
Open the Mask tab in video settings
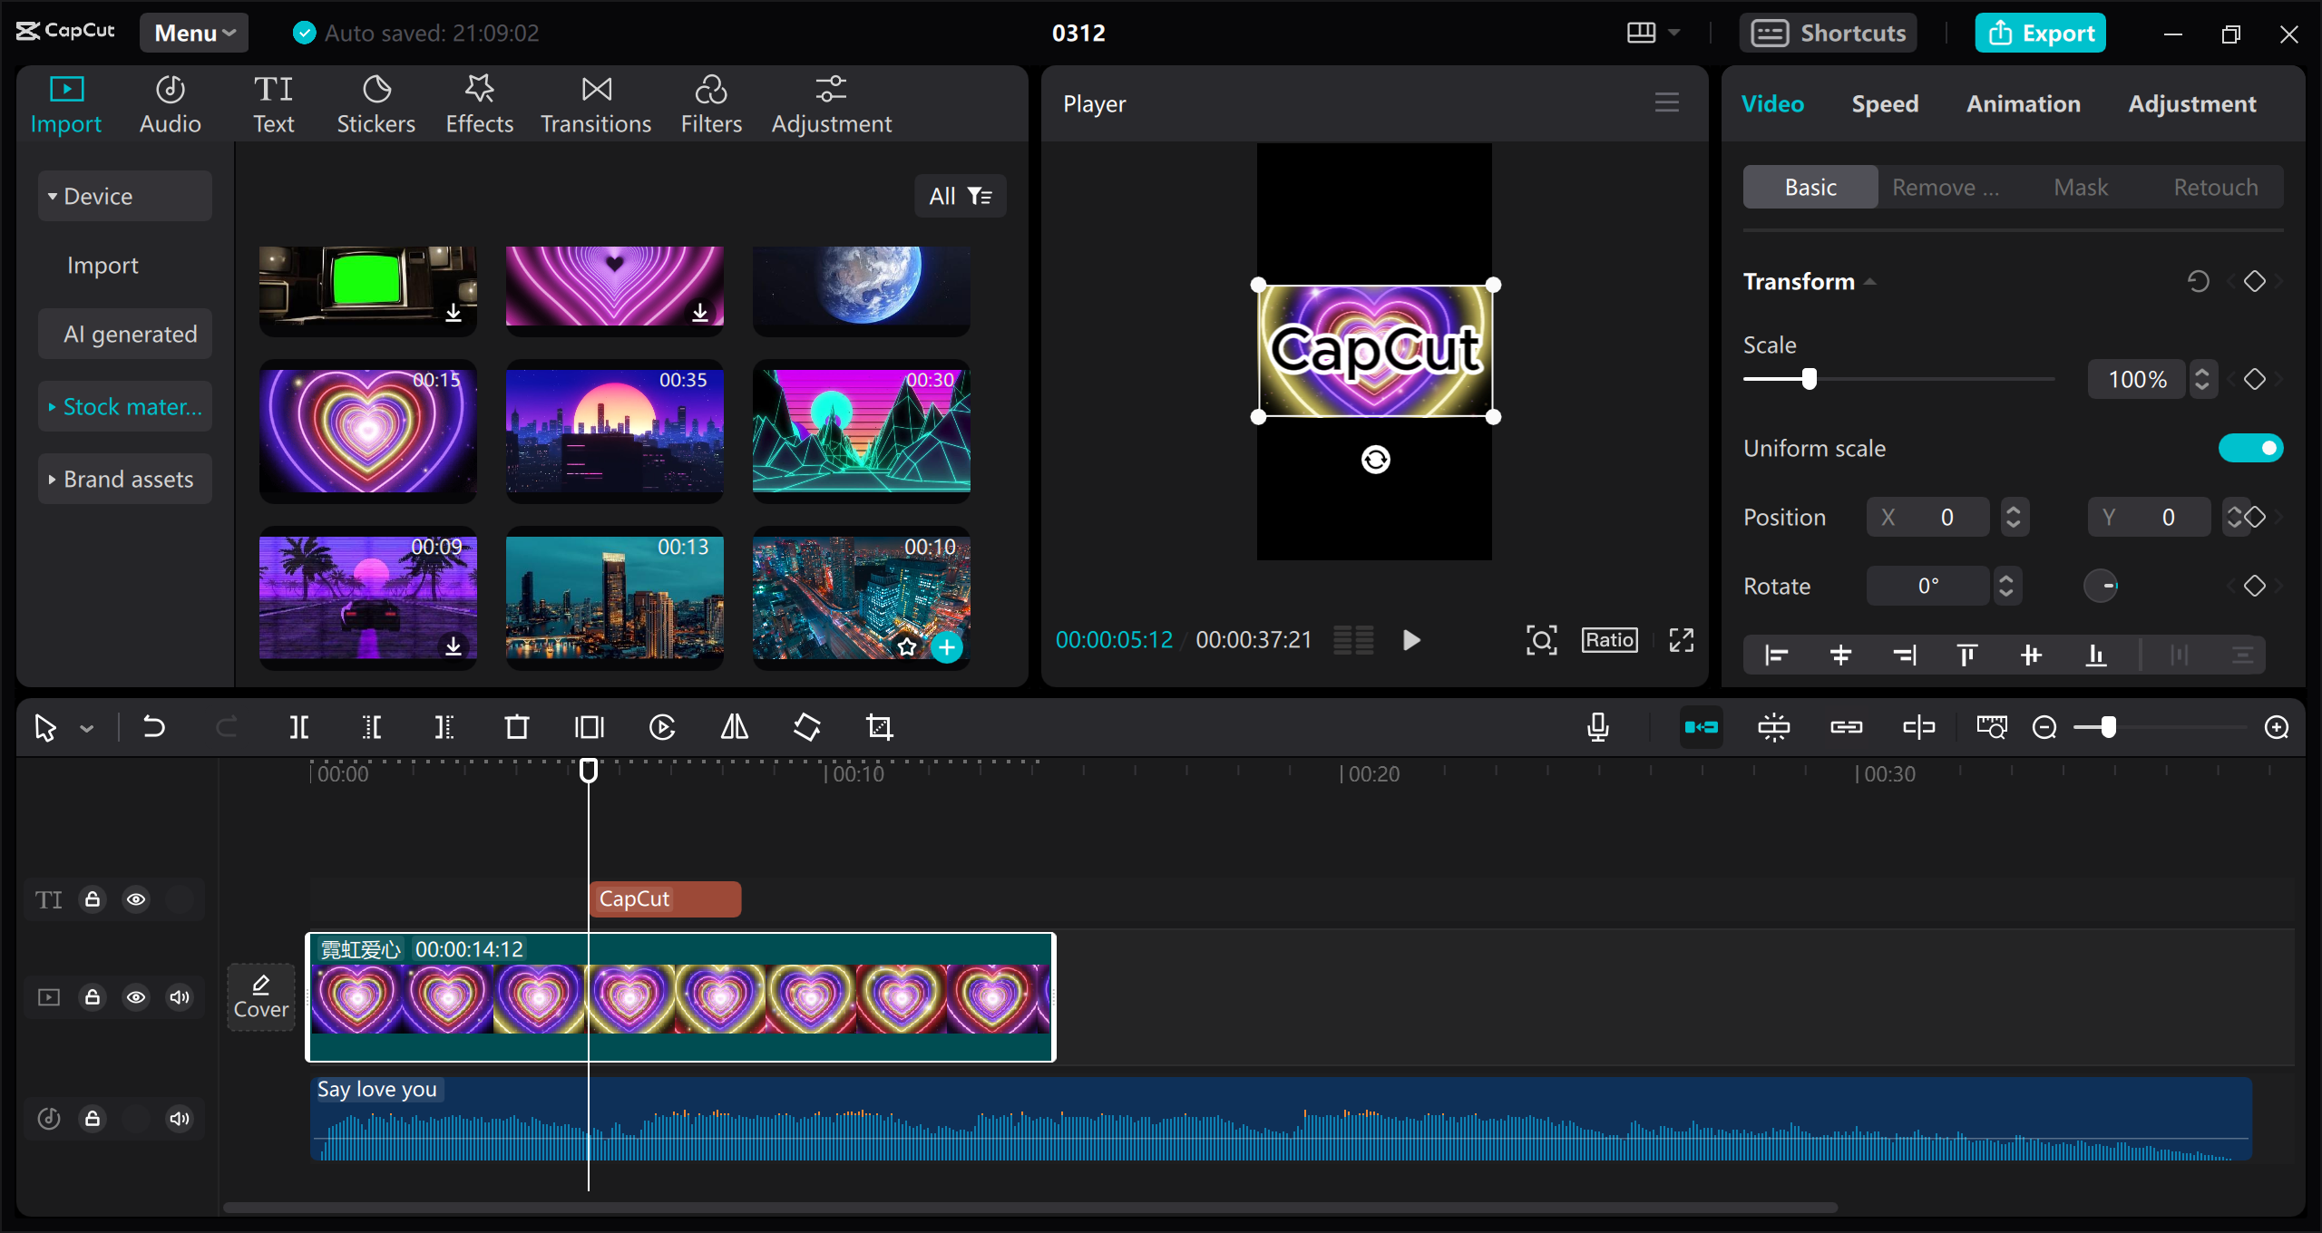[x=2082, y=187]
